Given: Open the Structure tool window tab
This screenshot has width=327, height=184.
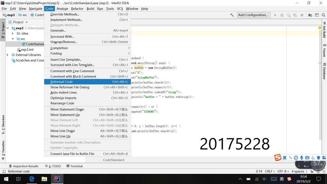Looking at the screenshot, I should click(x=3, y=124).
